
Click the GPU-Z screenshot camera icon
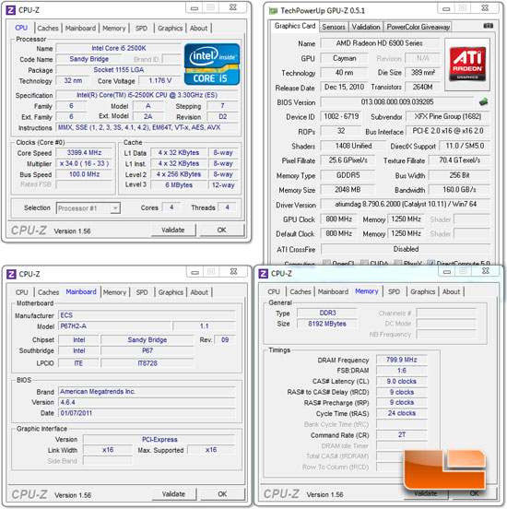coord(489,26)
